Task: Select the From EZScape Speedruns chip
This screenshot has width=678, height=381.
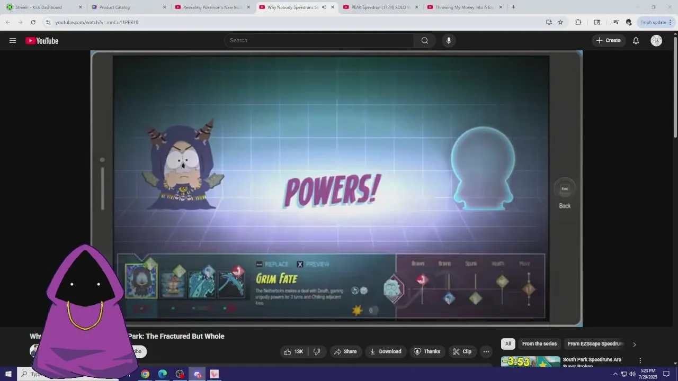Action: pyautogui.click(x=595, y=344)
